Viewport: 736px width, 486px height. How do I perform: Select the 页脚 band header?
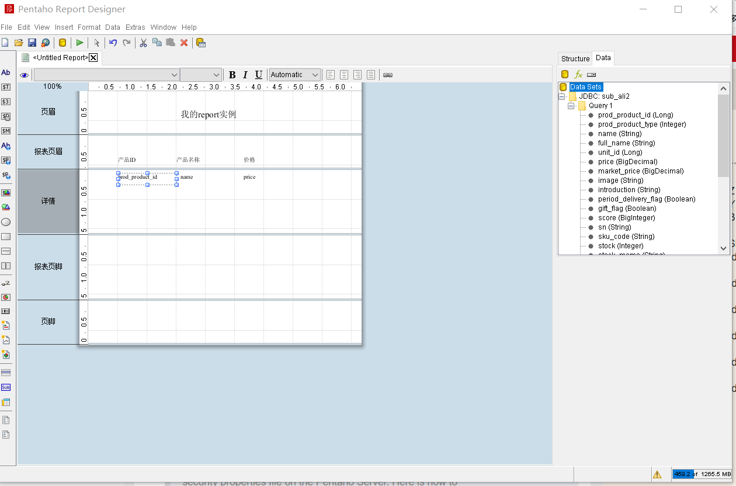click(48, 321)
